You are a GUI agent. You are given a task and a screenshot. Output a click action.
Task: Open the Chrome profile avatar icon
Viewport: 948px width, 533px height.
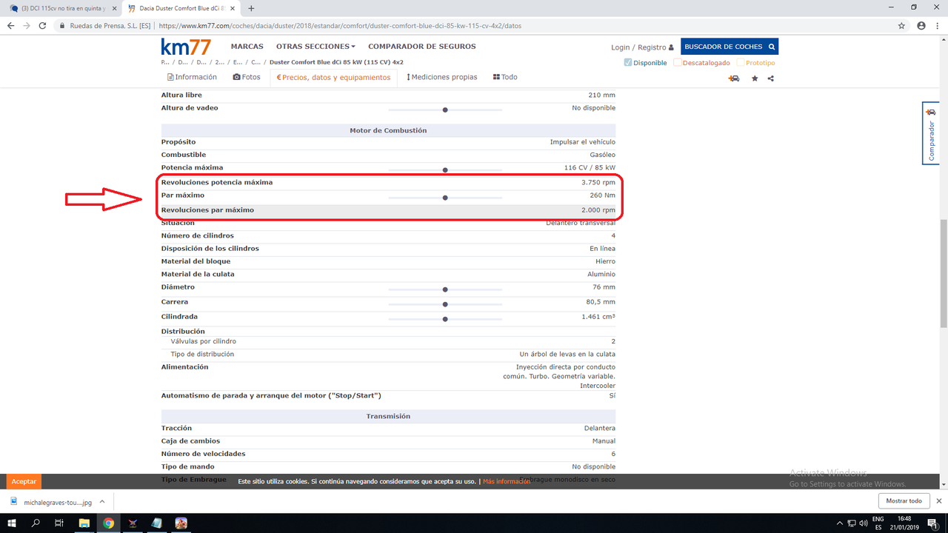click(x=921, y=25)
